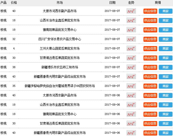173x136 pixels.
Task: Click 商家 for 新疆焉耆县光明农副产品综合批发市场 on 2017-08-07
Action: click(x=165, y=76)
